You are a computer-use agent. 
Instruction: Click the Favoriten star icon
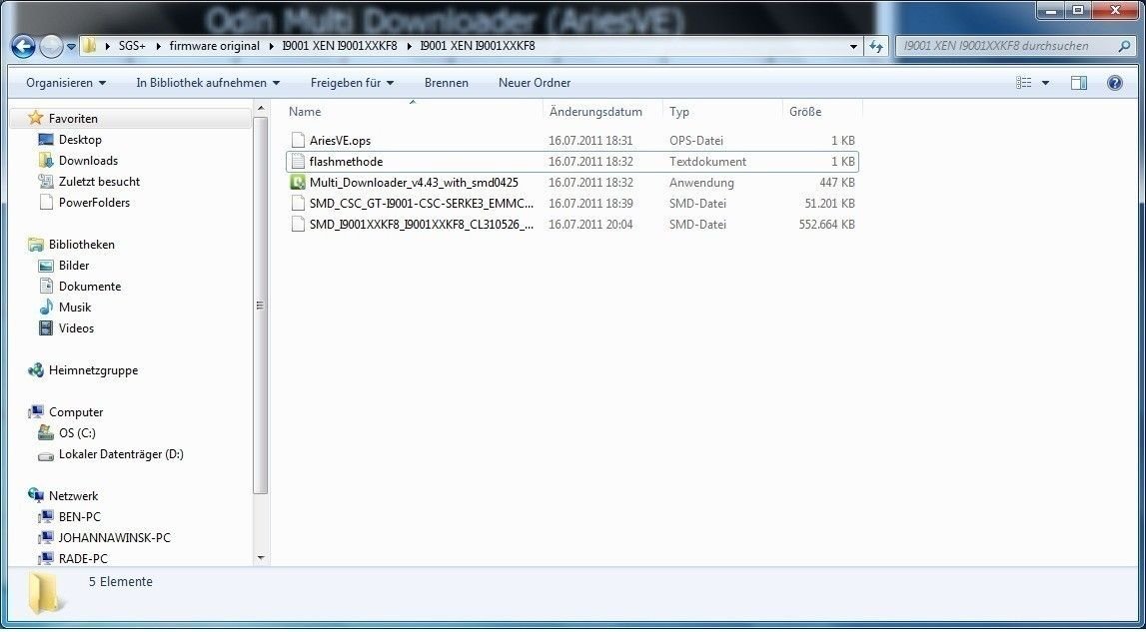click(x=34, y=118)
